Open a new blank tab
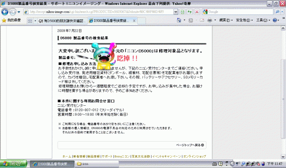Viewport: 286px width, 168px height. [142, 21]
